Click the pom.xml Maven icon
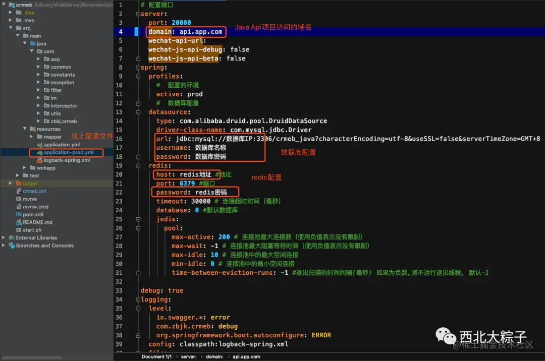545x361 pixels. click(x=19, y=214)
